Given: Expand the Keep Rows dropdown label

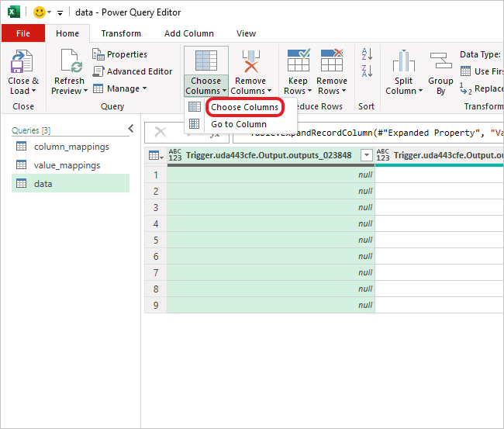Looking at the screenshot, I should (x=298, y=86).
